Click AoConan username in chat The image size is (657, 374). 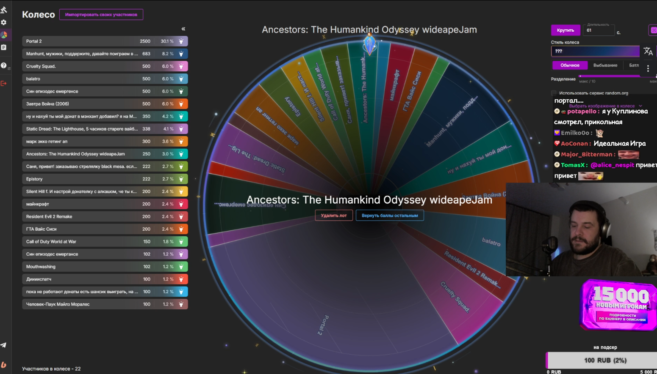pyautogui.click(x=575, y=144)
